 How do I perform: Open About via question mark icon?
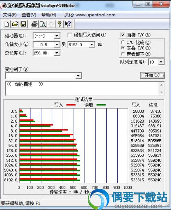point(60,24)
